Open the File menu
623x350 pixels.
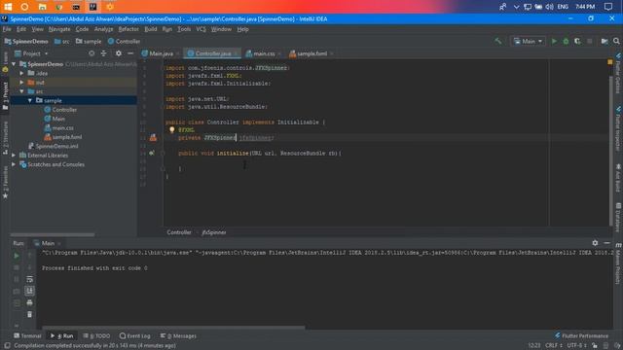pyautogui.click(x=7, y=29)
